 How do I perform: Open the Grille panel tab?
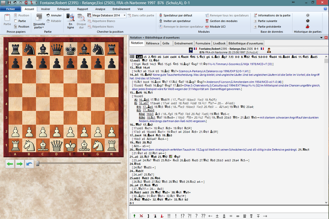pyautogui.click(x=166, y=43)
